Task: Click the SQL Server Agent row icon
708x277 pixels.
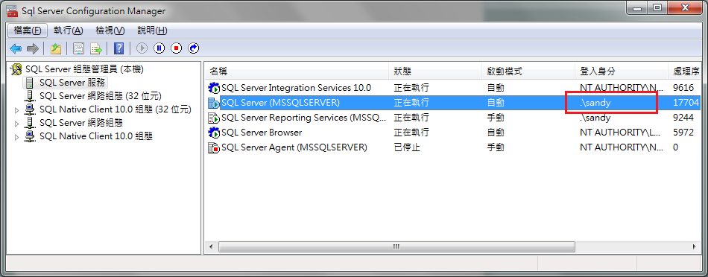Action: click(213, 147)
